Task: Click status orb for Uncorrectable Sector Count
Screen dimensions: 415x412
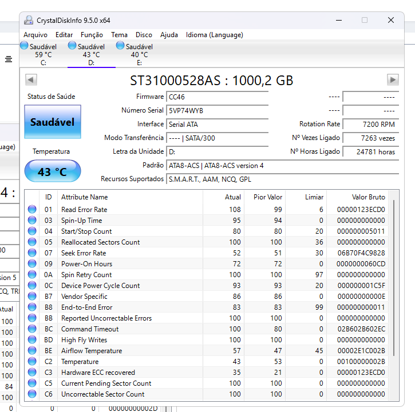Action: pos(32,394)
